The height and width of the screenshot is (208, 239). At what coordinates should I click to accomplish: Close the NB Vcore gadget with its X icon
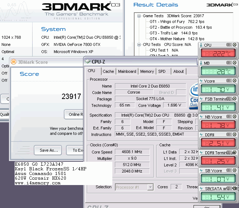235,116
